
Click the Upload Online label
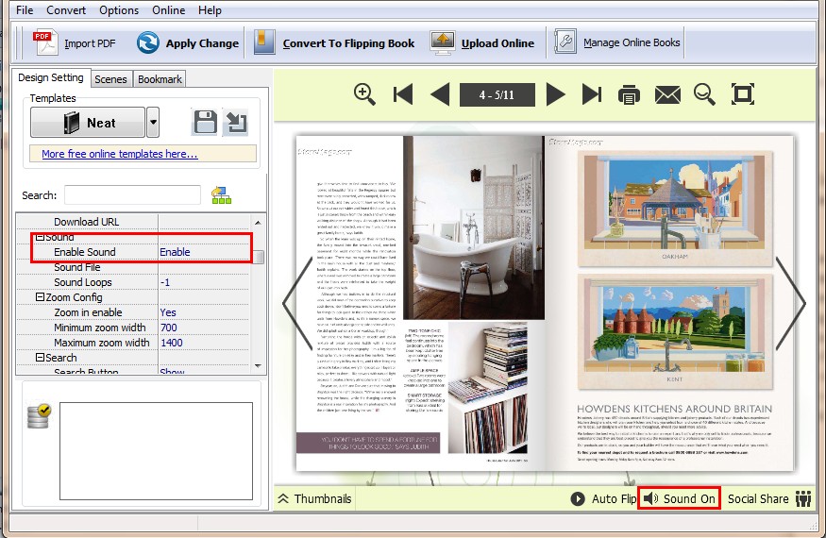click(x=497, y=43)
